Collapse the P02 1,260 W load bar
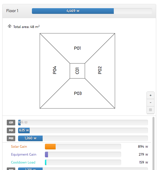This screenshot has width=157, height=170. 83,138
